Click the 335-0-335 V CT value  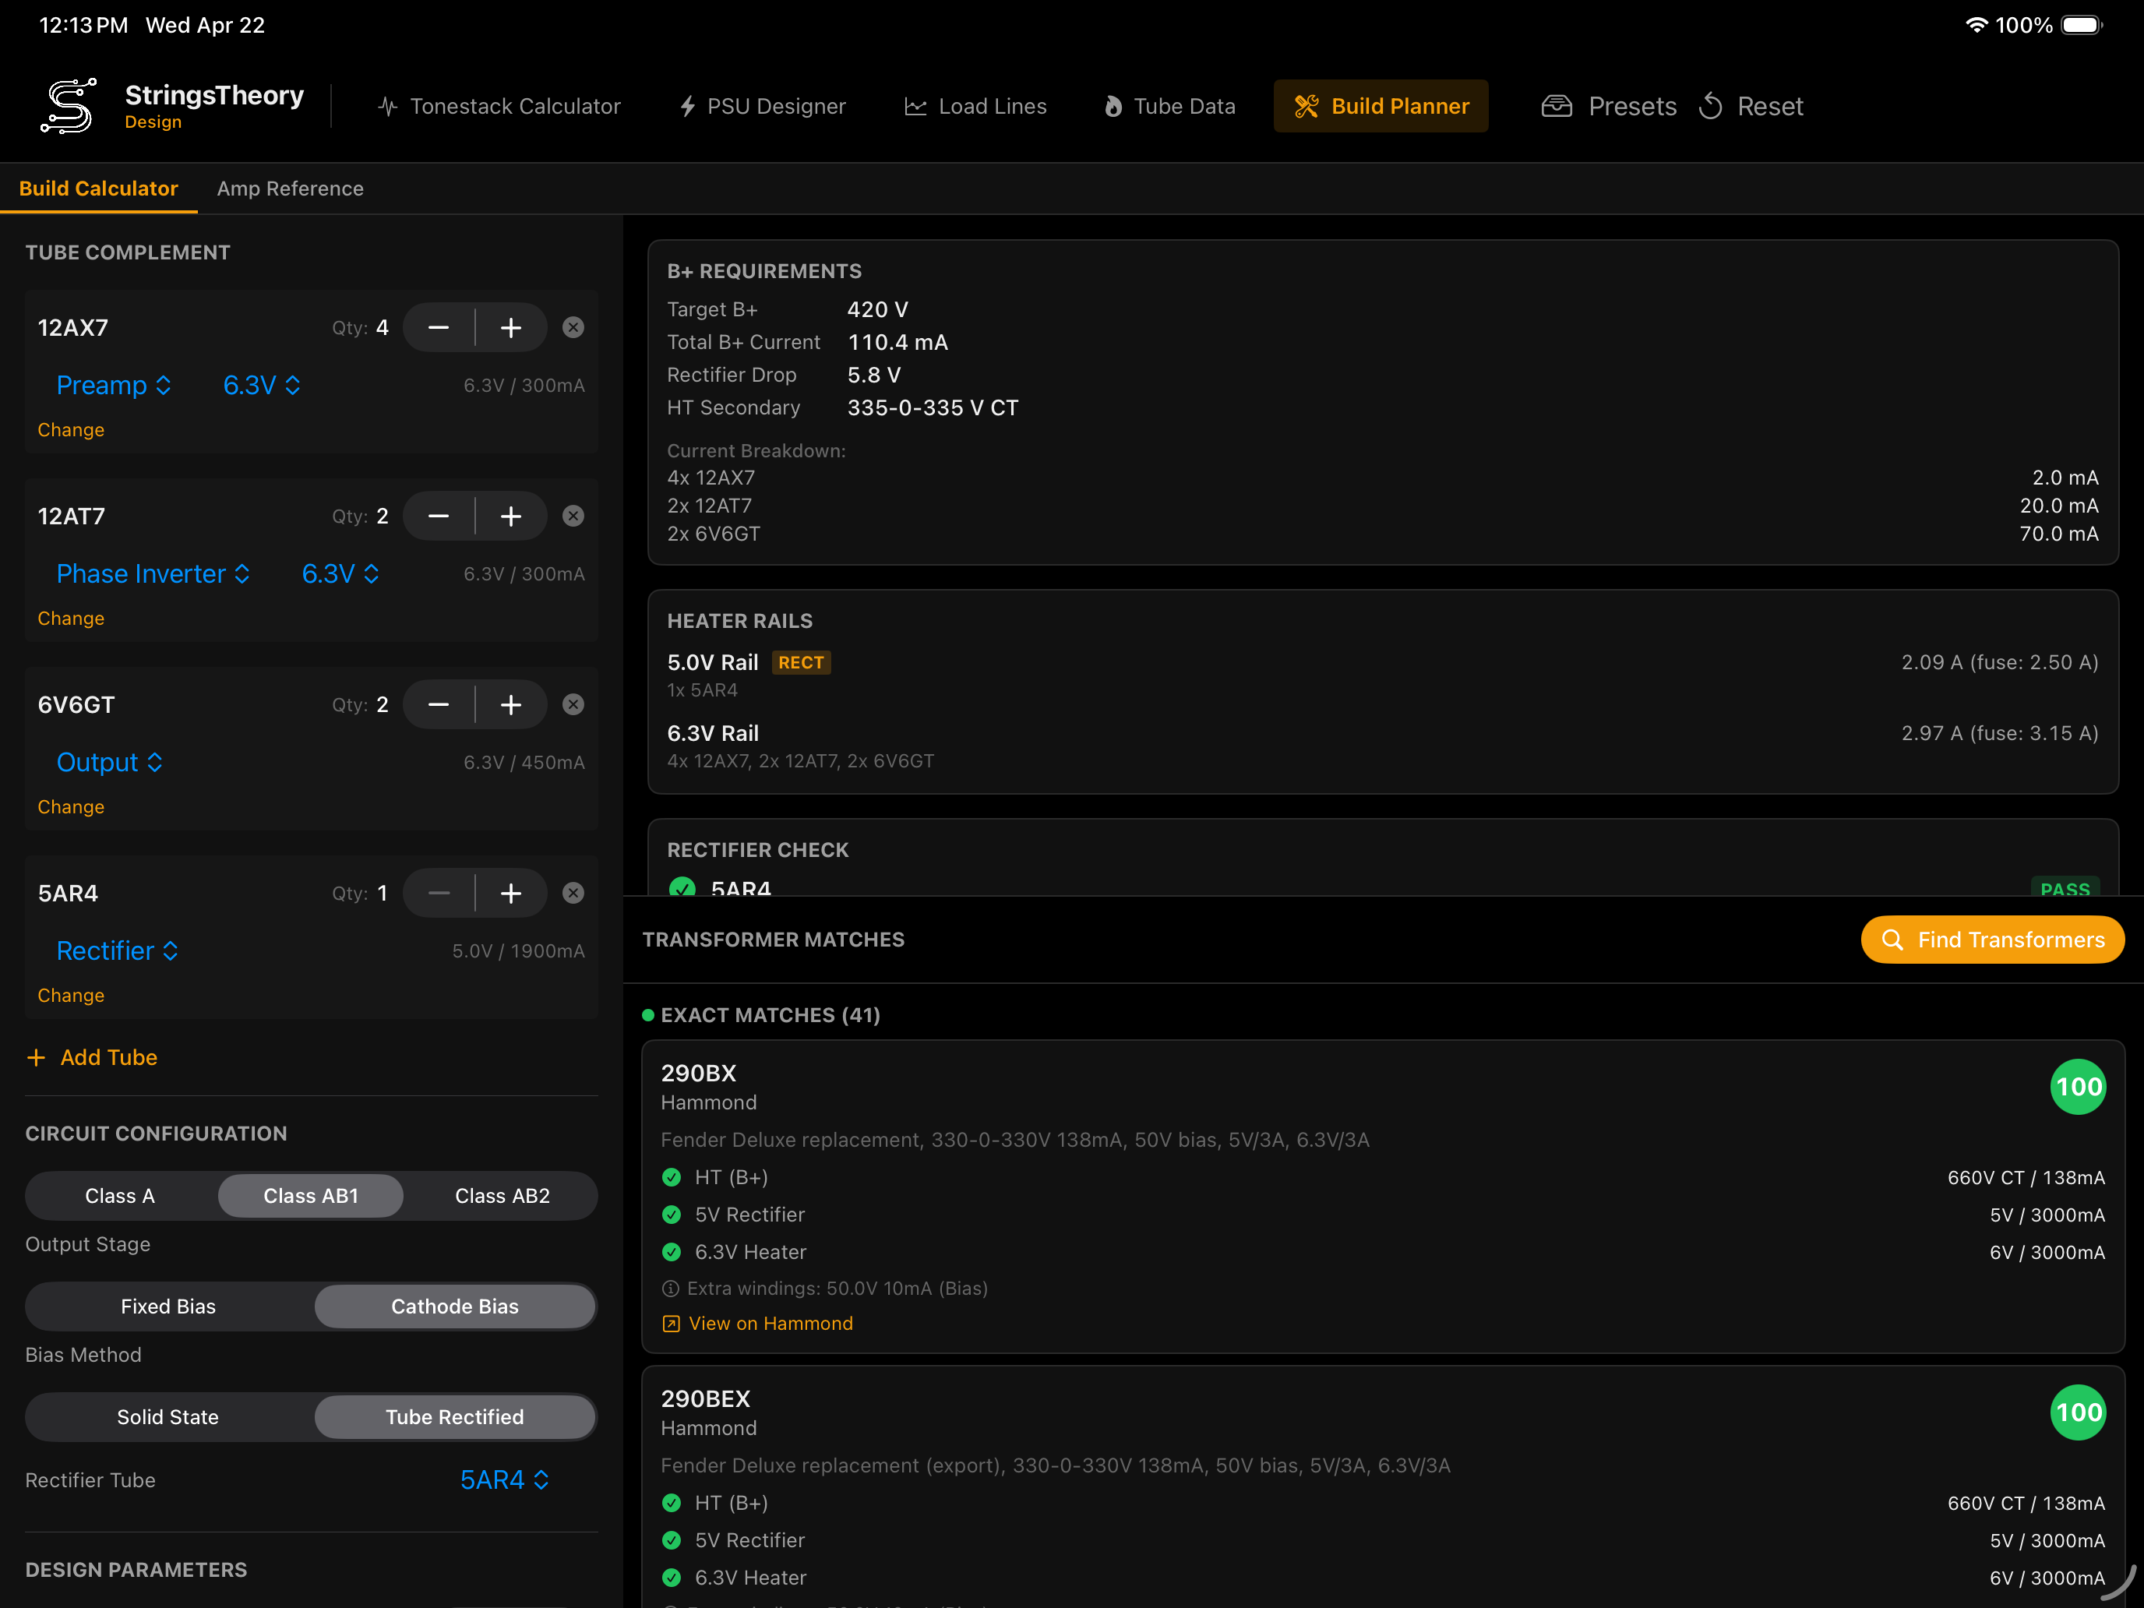coord(933,407)
